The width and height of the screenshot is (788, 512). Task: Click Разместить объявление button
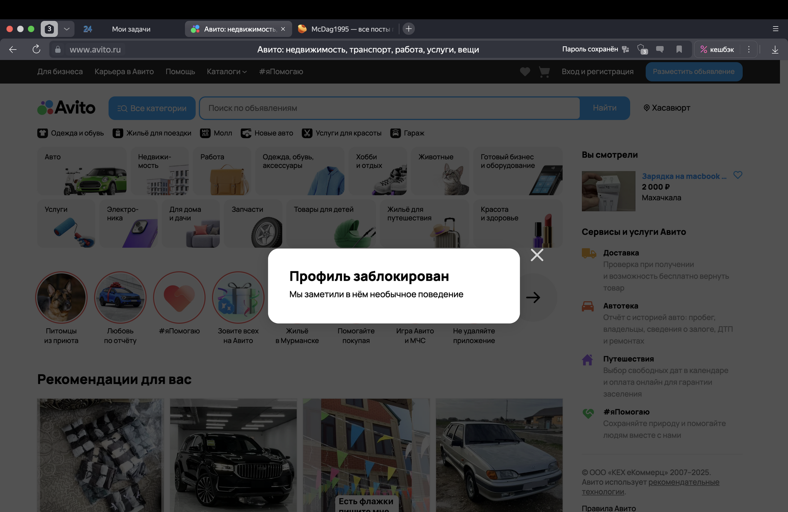(693, 71)
